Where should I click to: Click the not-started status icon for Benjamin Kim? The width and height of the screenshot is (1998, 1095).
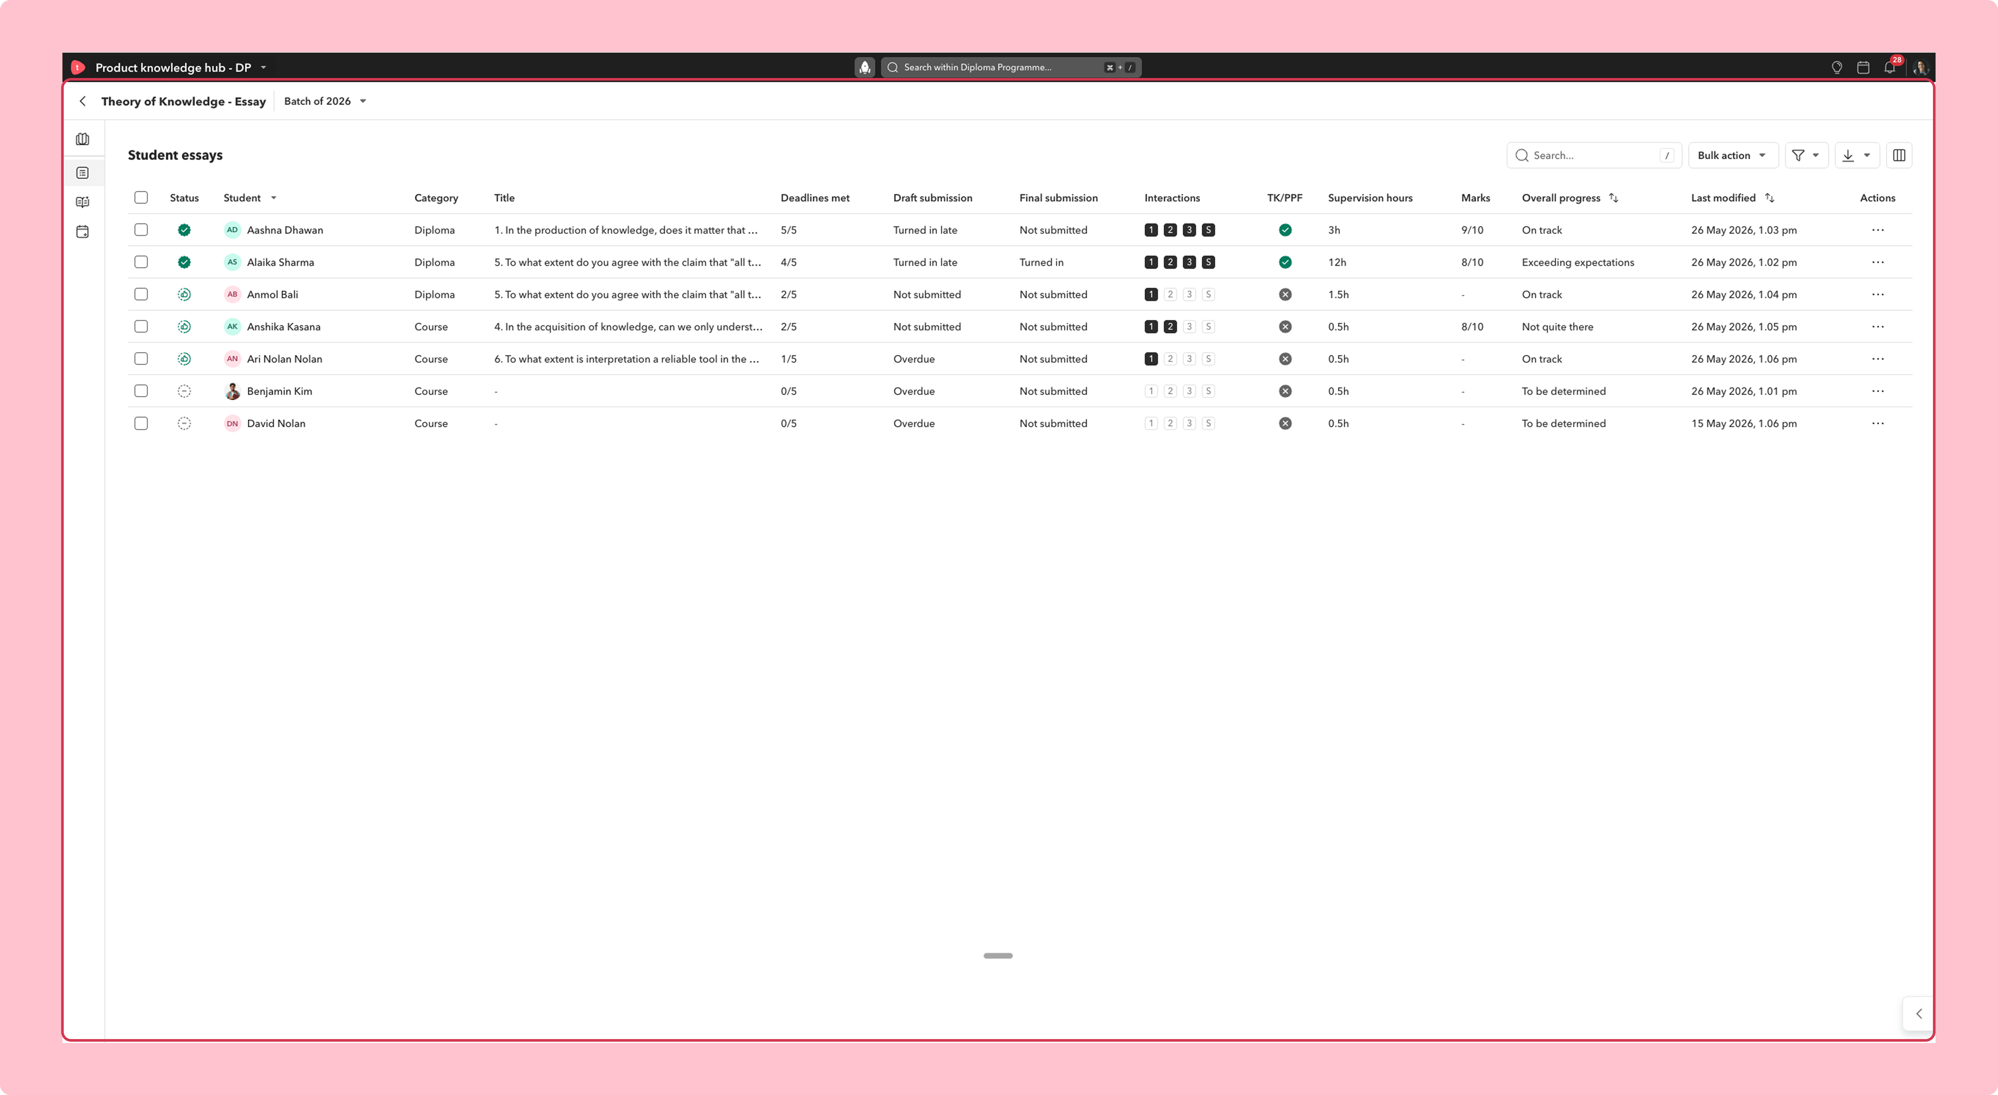184,391
